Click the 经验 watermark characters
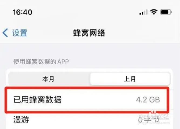 pyautogui.click(x=164, y=117)
